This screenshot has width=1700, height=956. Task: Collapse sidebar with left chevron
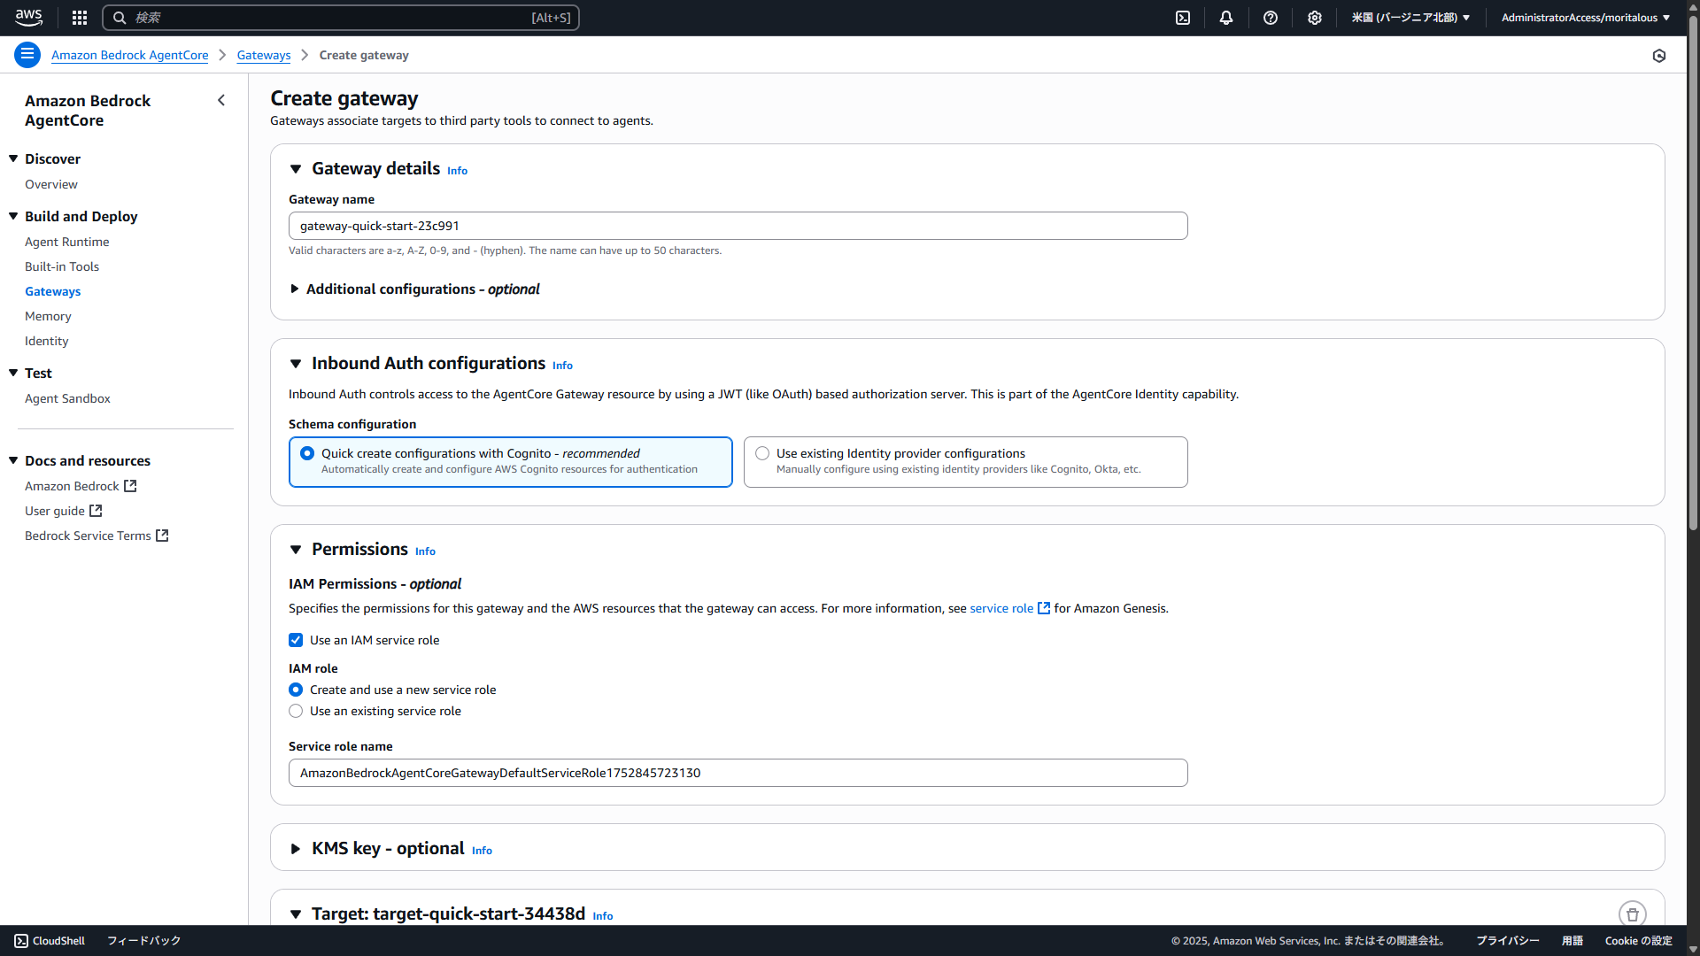(x=221, y=101)
